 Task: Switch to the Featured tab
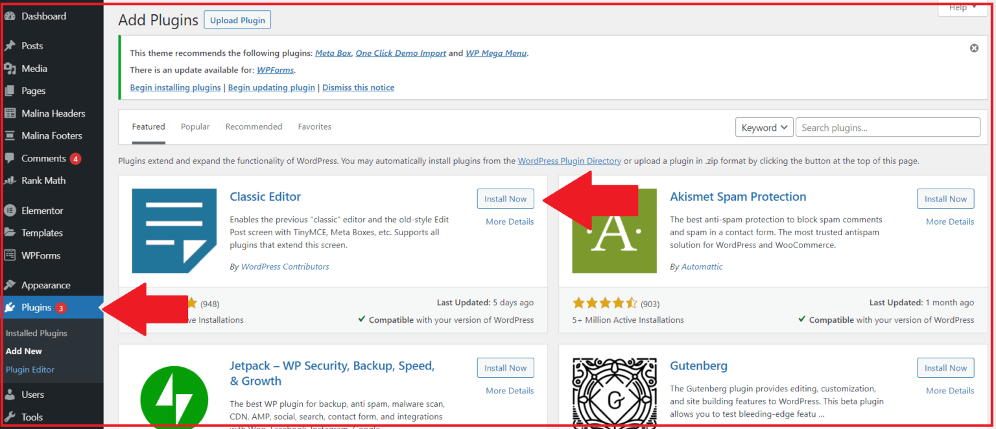[148, 127]
